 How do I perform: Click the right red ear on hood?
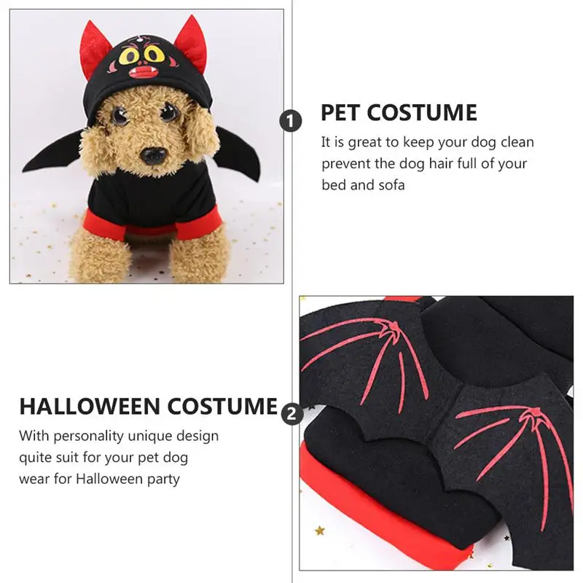[190, 44]
